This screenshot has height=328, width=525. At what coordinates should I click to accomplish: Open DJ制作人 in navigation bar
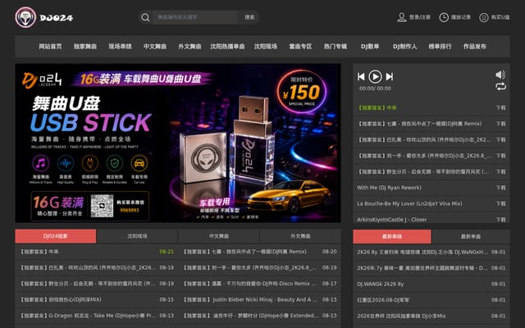(404, 47)
